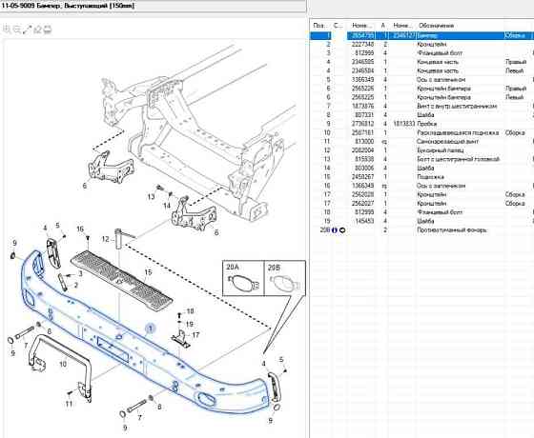The width and height of the screenshot is (534, 438).
Task: Select part row 145453 at position 19
Action: click(x=421, y=221)
